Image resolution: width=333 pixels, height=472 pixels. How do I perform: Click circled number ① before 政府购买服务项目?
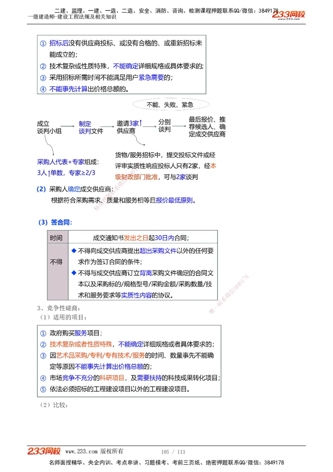click(44, 332)
